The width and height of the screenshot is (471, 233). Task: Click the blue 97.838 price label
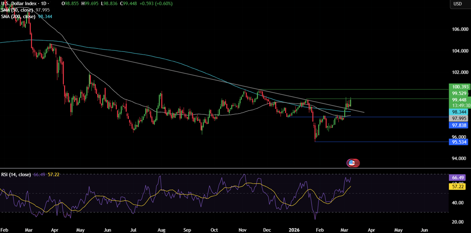458,125
